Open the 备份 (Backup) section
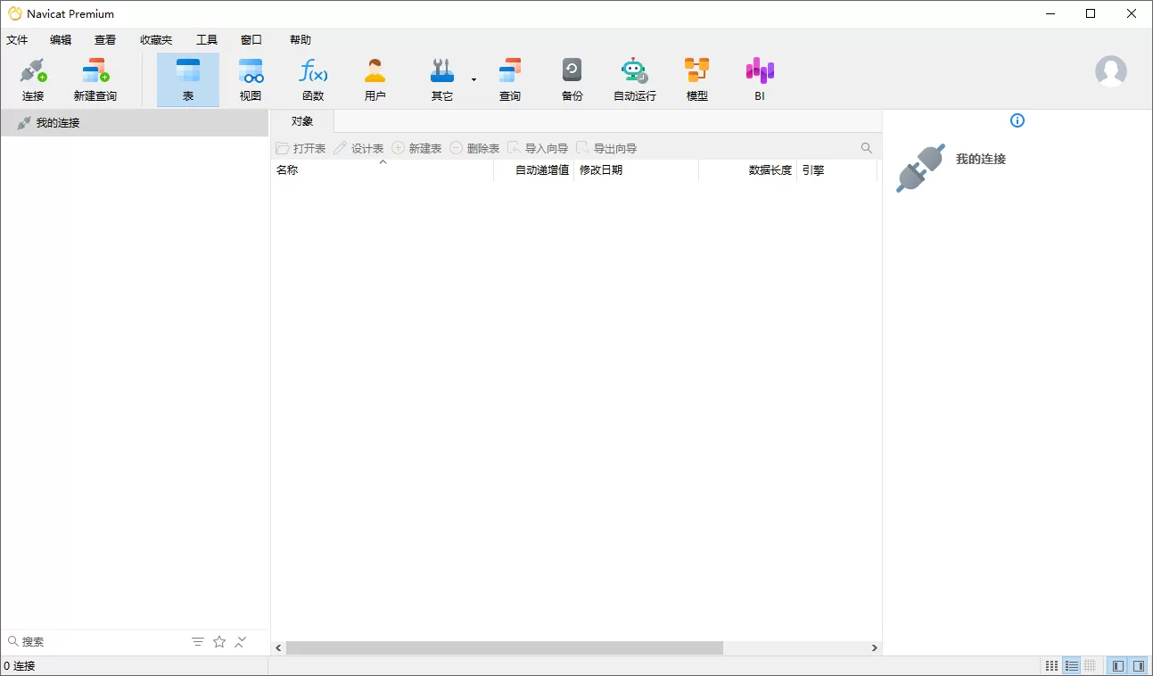1153x676 pixels. (572, 78)
